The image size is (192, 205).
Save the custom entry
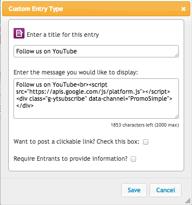click(134, 190)
